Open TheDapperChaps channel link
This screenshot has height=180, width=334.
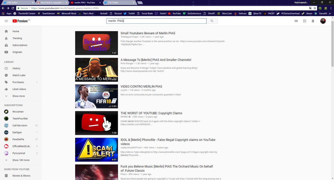tap(129, 37)
